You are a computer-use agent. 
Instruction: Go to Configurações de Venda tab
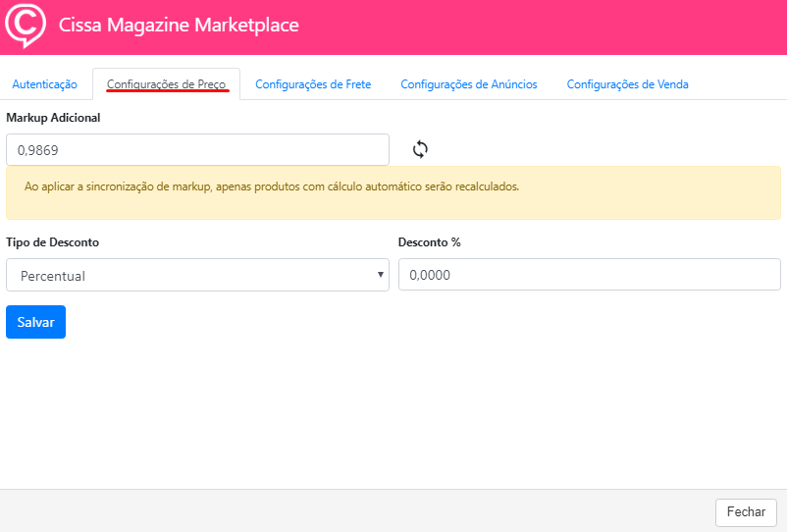point(627,84)
